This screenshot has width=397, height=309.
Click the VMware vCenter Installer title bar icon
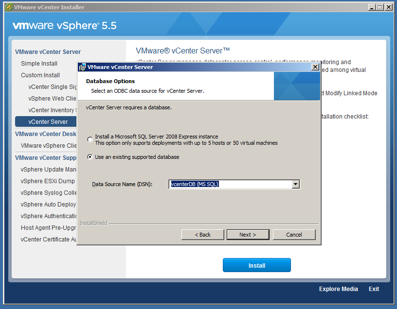pyautogui.click(x=8, y=7)
